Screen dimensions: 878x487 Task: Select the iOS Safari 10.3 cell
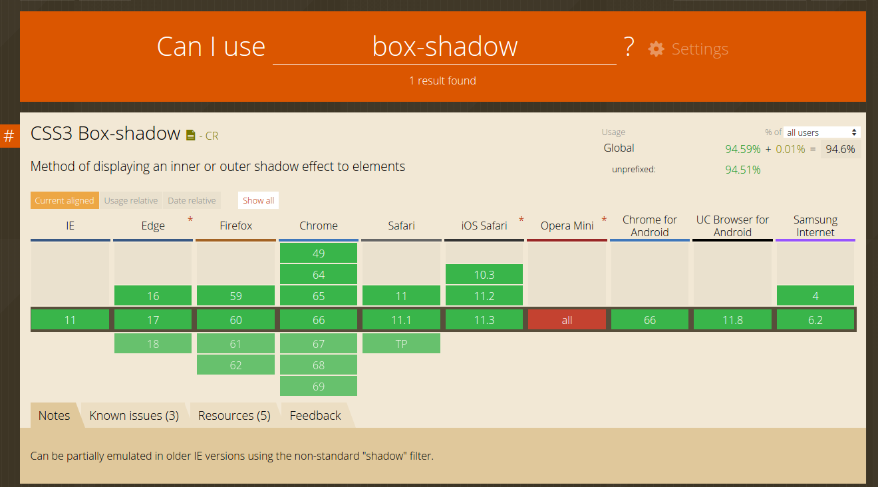click(x=484, y=275)
